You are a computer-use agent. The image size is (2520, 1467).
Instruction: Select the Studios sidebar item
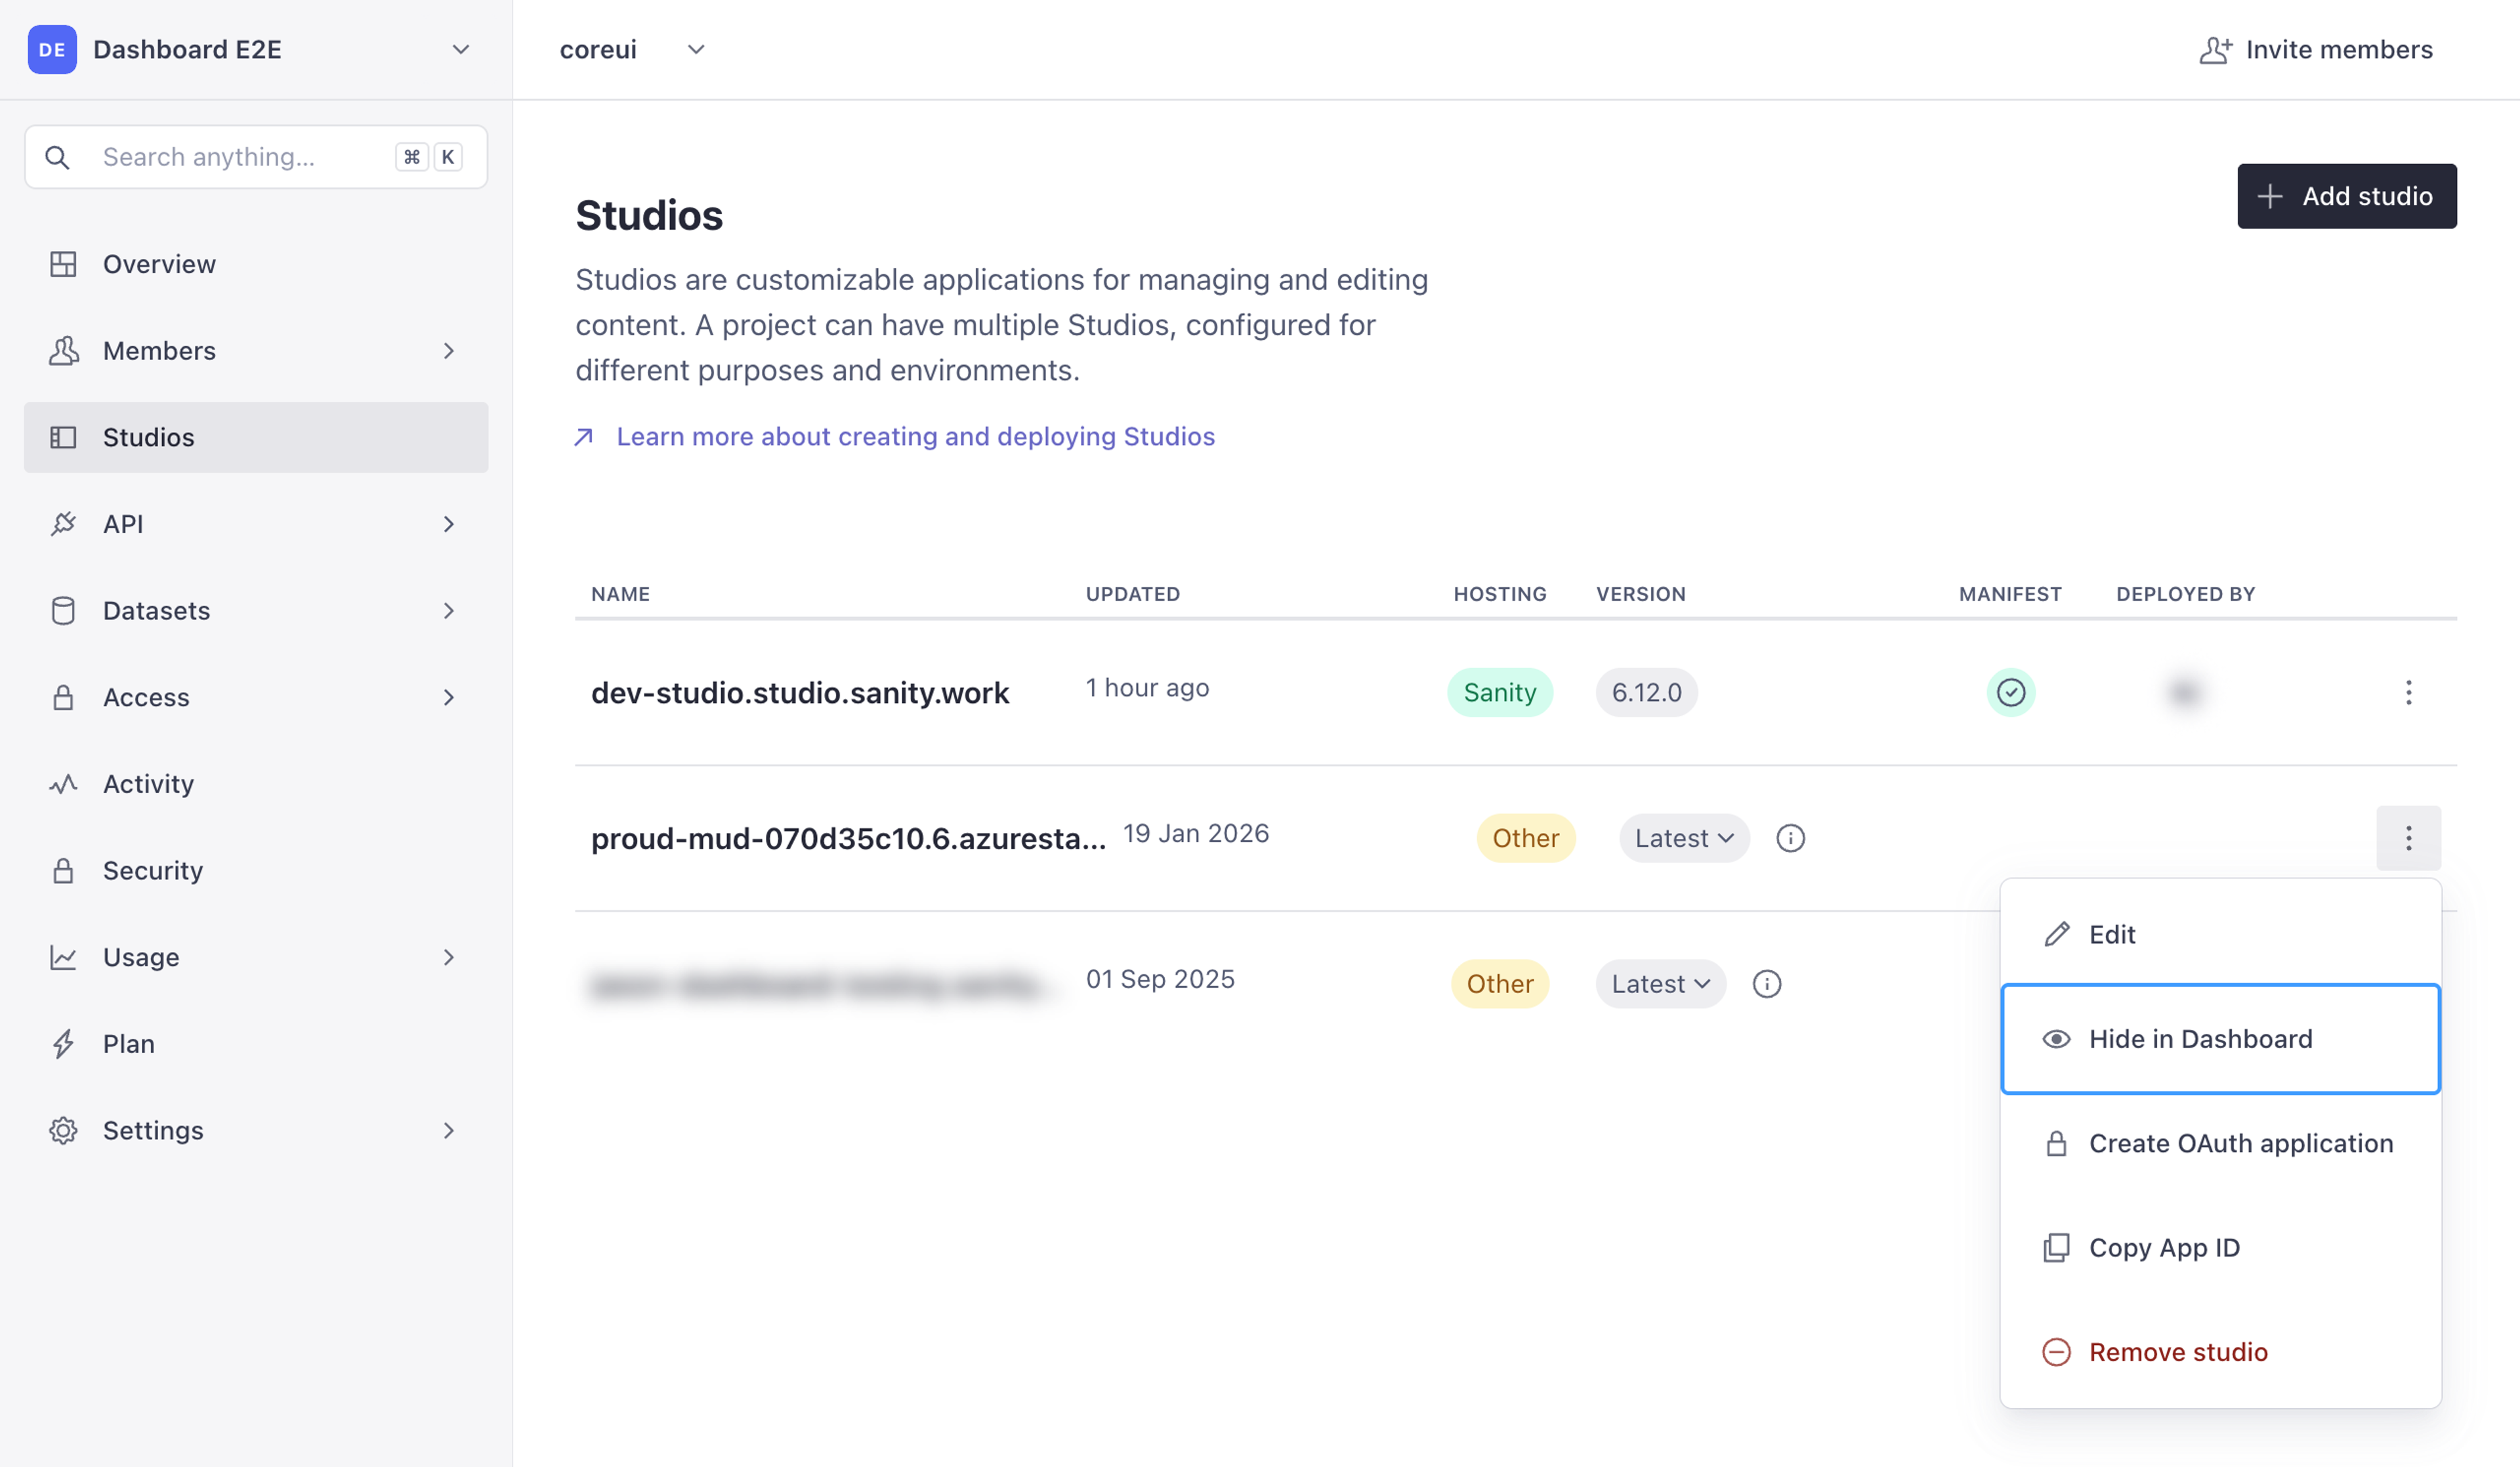click(x=255, y=437)
